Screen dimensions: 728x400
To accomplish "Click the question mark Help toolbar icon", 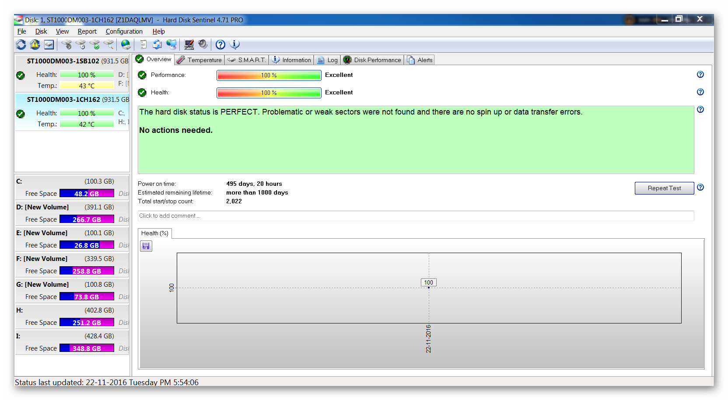I will [x=220, y=45].
